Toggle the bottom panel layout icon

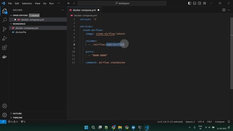pyautogui.click(x=194, y=3)
